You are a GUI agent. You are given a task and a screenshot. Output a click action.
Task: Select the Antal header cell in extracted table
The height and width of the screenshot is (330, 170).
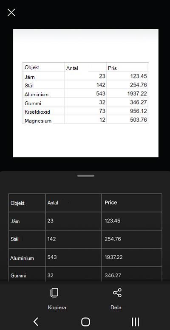pos(74,203)
